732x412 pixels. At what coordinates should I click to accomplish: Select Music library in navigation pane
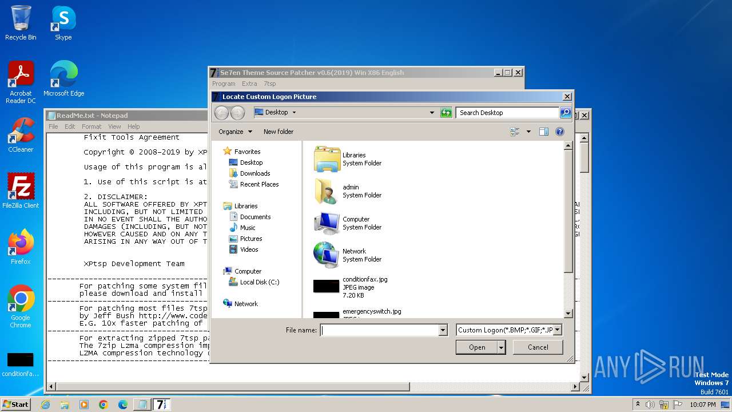(x=248, y=228)
